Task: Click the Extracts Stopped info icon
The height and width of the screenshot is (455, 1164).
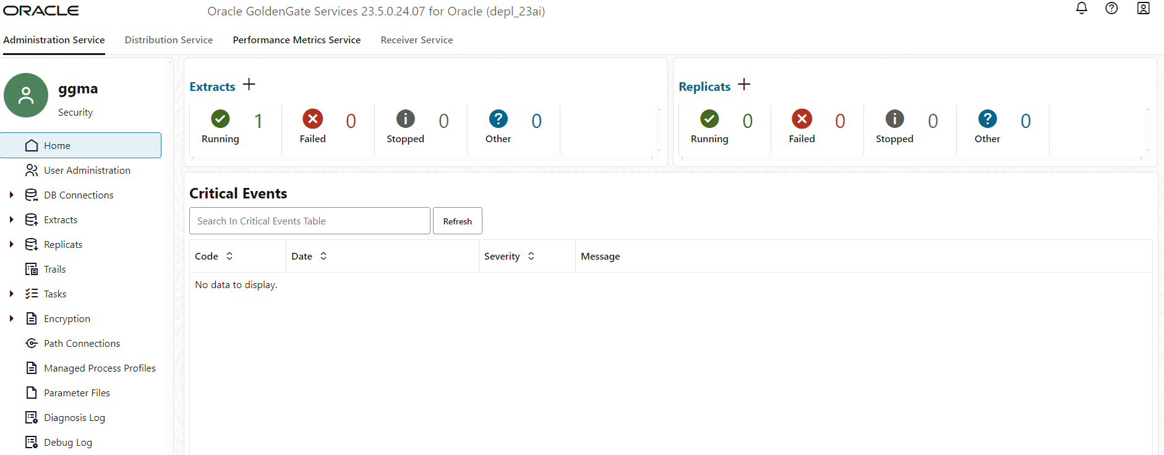Action: (406, 119)
